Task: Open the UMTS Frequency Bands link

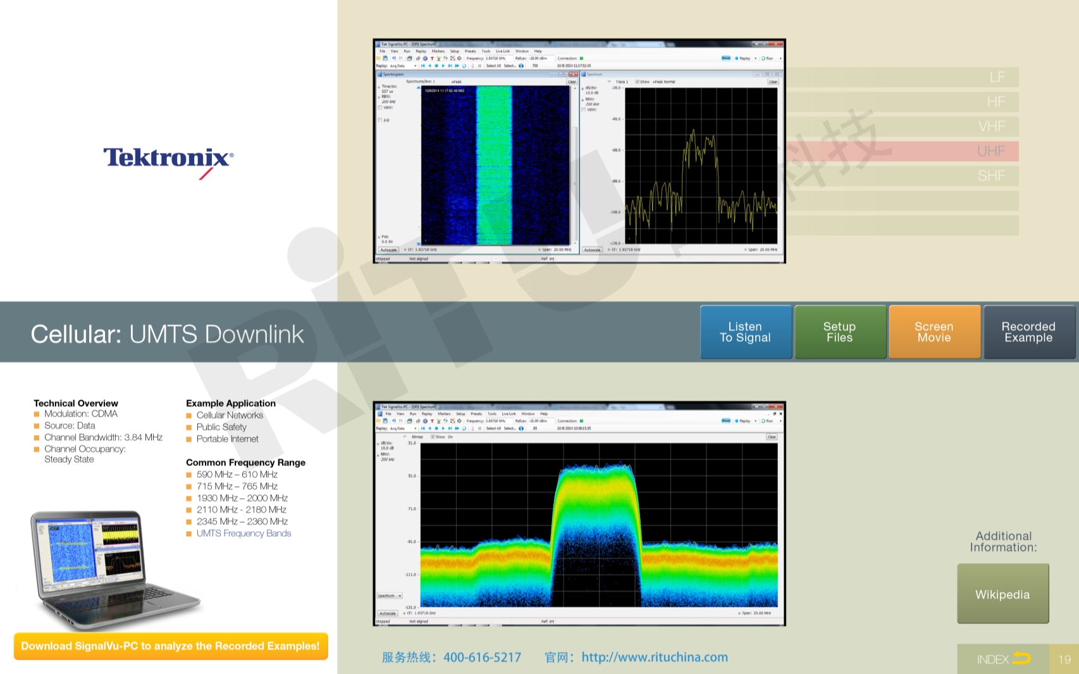Action: point(244,533)
